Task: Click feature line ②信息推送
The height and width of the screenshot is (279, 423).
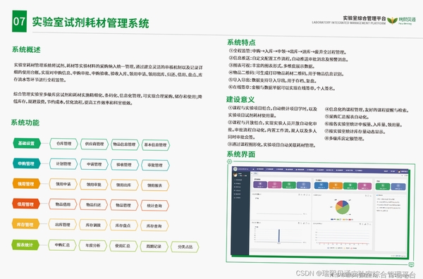Action: tap(288, 58)
